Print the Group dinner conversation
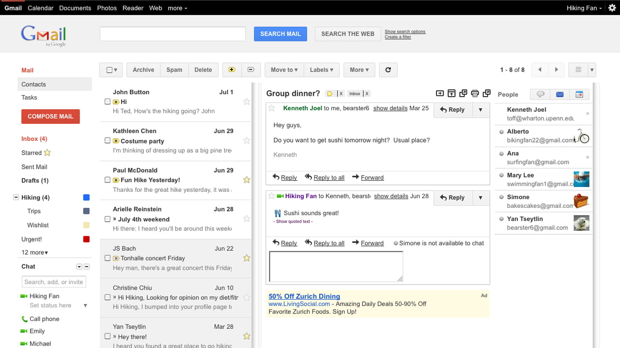The height and width of the screenshot is (348, 620). (x=475, y=93)
